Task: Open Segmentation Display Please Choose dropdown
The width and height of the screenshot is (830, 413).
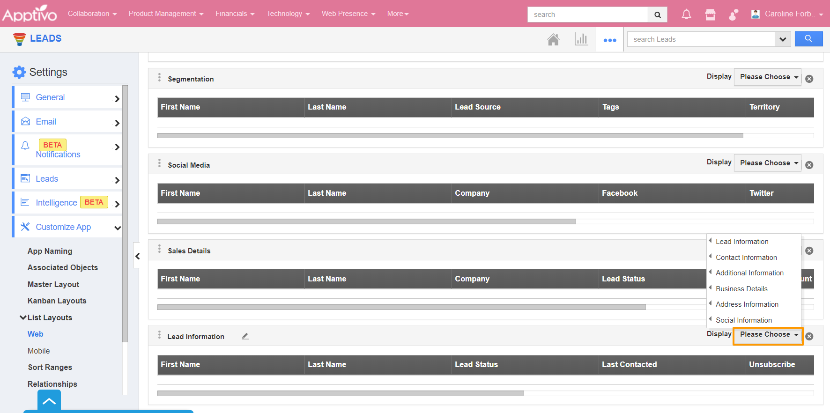Action: [x=768, y=77]
